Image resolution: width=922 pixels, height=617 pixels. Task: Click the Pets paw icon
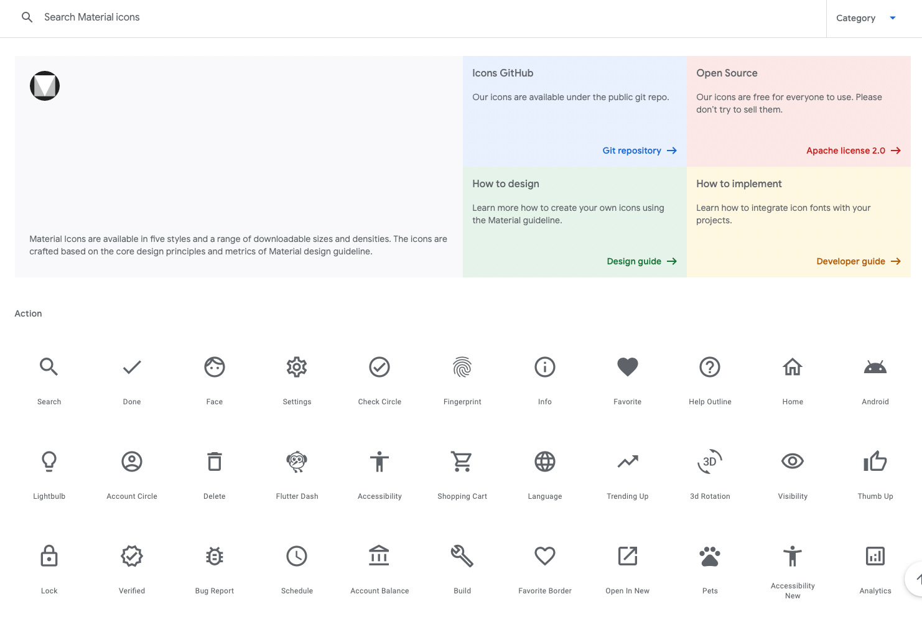click(x=710, y=557)
